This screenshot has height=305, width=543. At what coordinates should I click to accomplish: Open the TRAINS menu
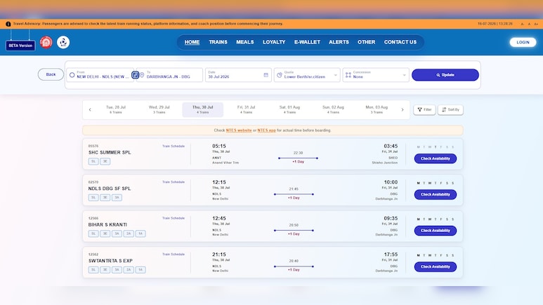tap(218, 42)
